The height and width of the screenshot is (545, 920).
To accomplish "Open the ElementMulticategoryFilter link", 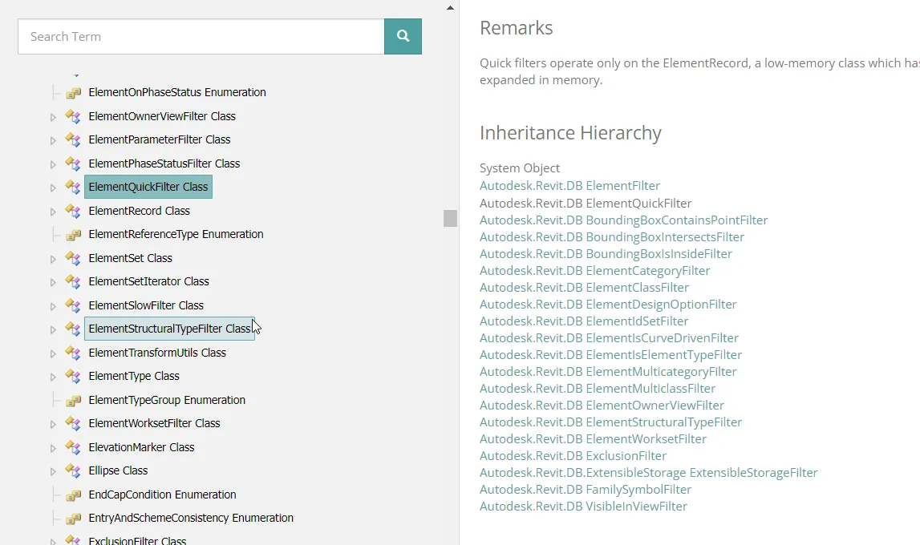I will [608, 372].
